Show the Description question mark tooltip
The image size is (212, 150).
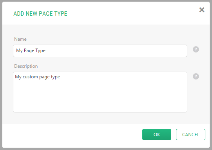tap(196, 76)
